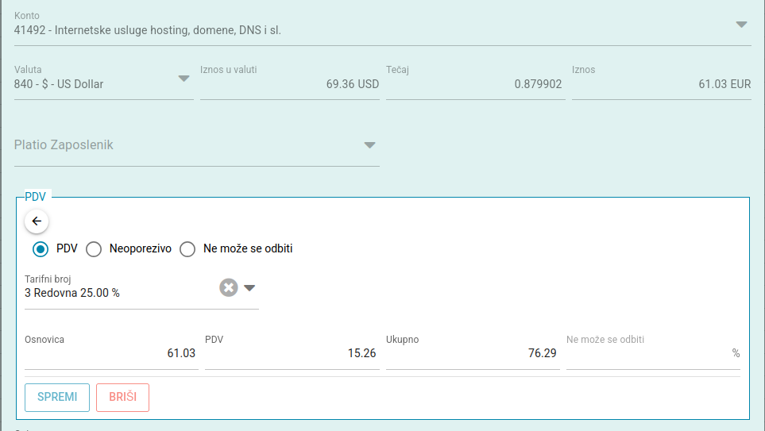Clear the Tarifni broj selection
Viewport: 765px width, 431px height.
[229, 287]
